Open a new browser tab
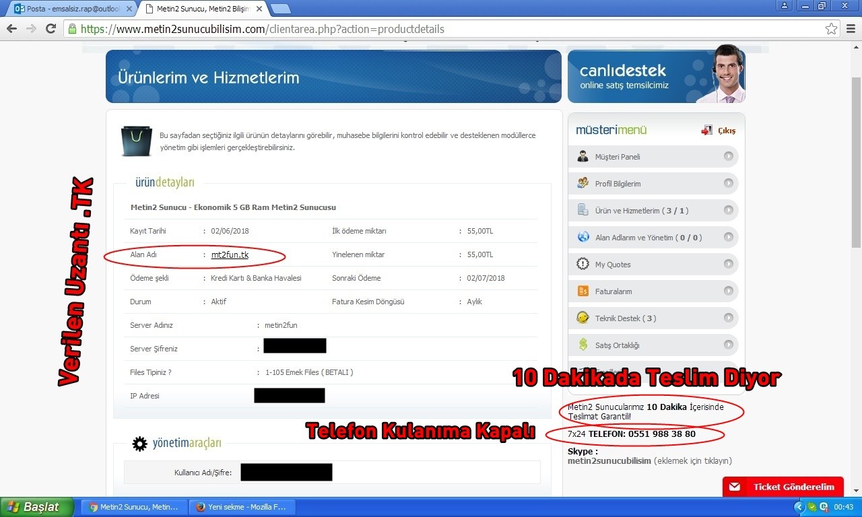 [280, 9]
